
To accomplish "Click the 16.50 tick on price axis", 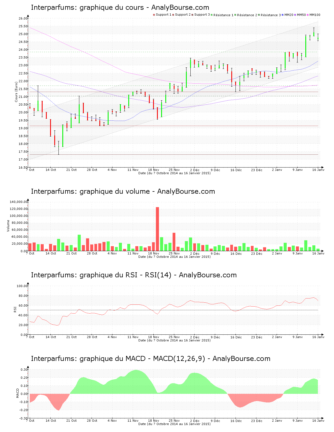I will 23,168.
